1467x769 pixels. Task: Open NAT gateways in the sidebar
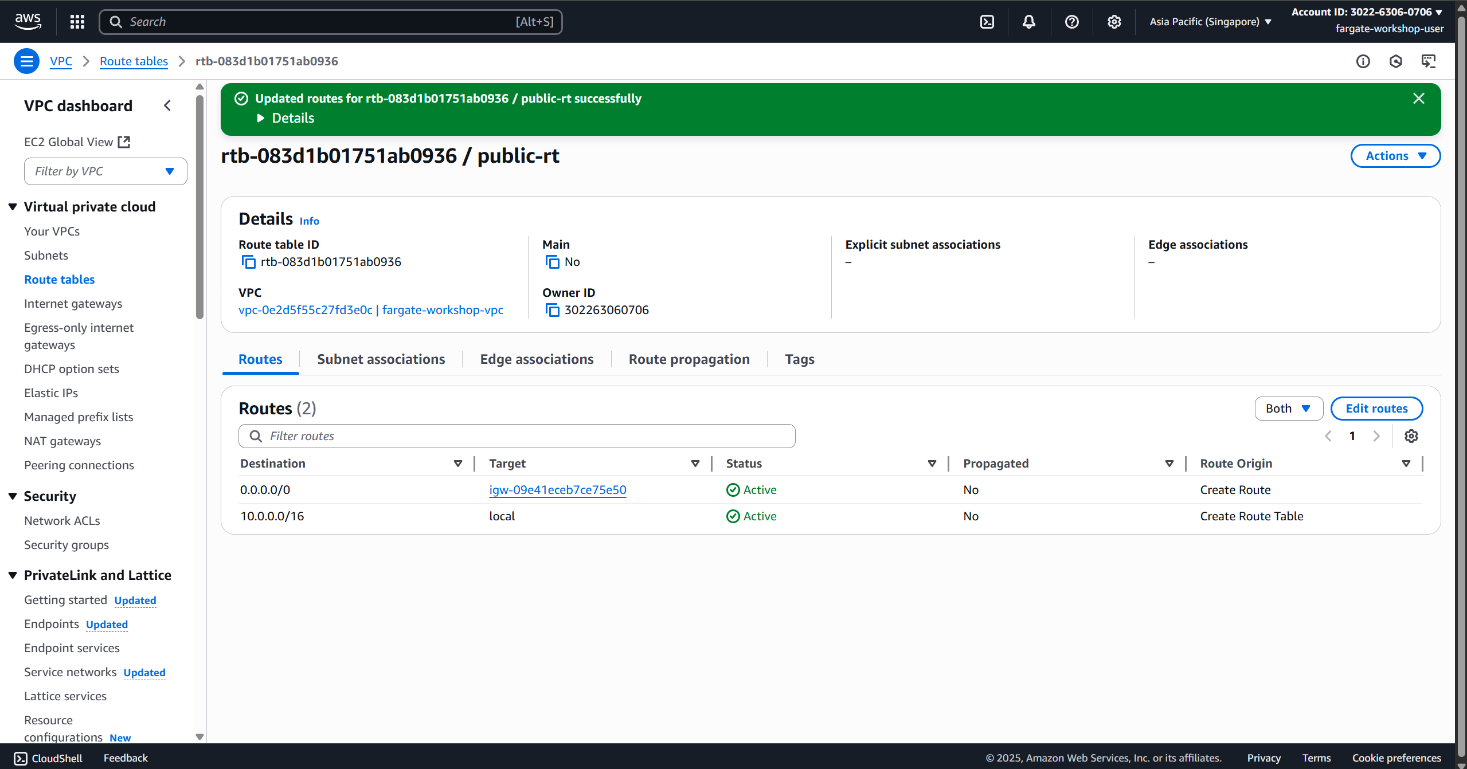(62, 441)
